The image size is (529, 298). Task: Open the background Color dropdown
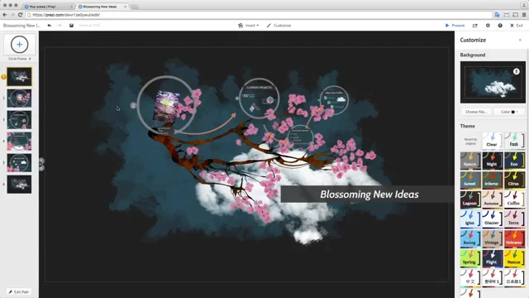[509, 112]
